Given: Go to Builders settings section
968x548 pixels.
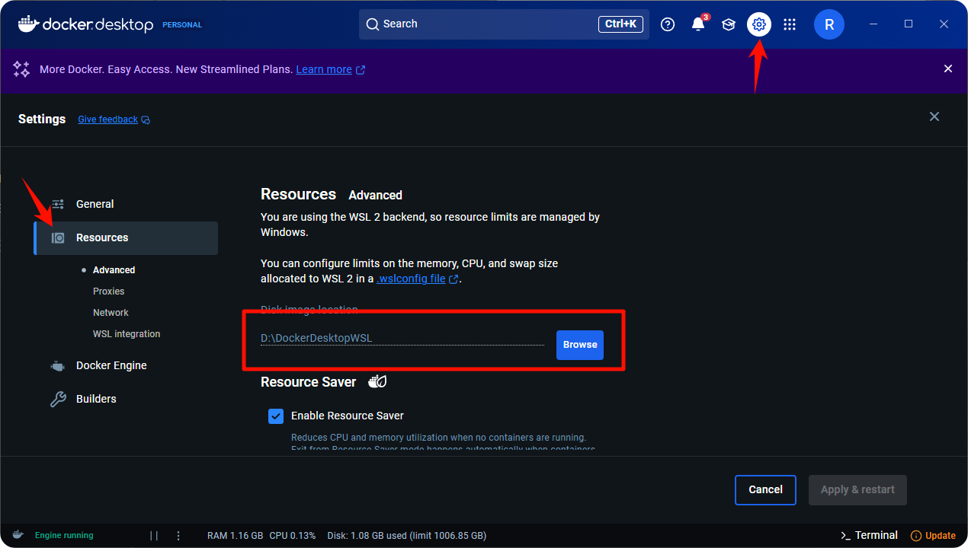Looking at the screenshot, I should [x=96, y=399].
